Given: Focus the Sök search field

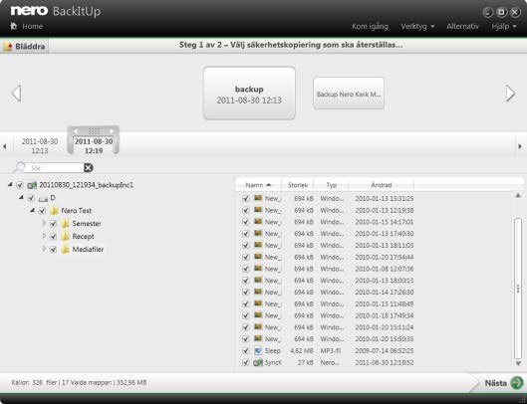Looking at the screenshot, I should tap(56, 167).
